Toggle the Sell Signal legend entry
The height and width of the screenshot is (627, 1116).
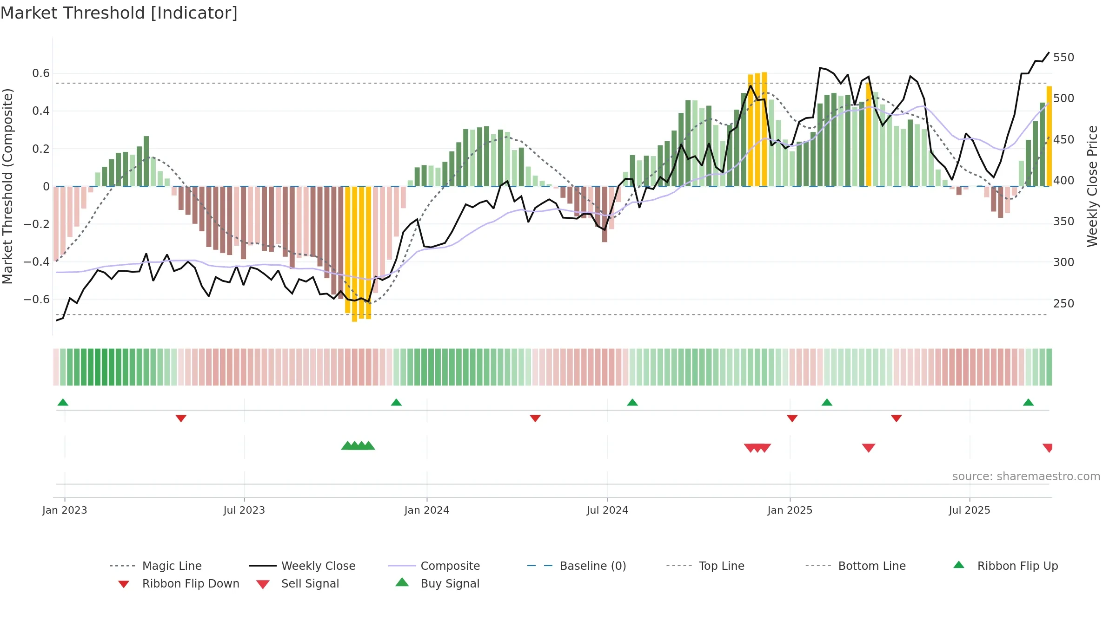298,583
